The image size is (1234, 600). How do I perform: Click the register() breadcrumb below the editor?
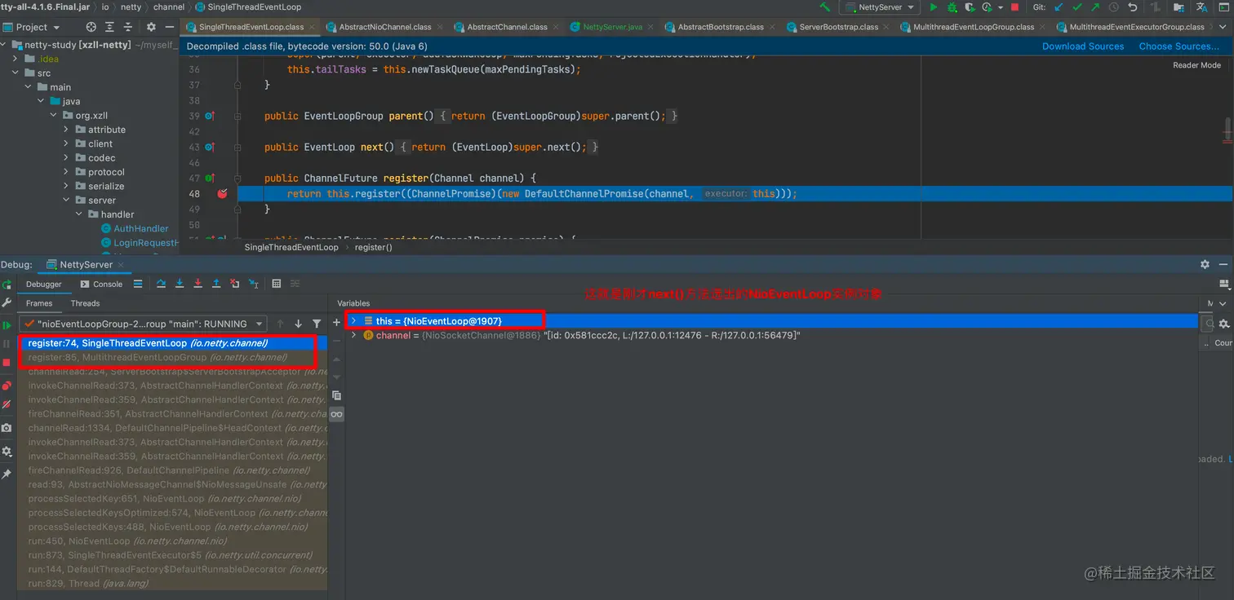(373, 247)
